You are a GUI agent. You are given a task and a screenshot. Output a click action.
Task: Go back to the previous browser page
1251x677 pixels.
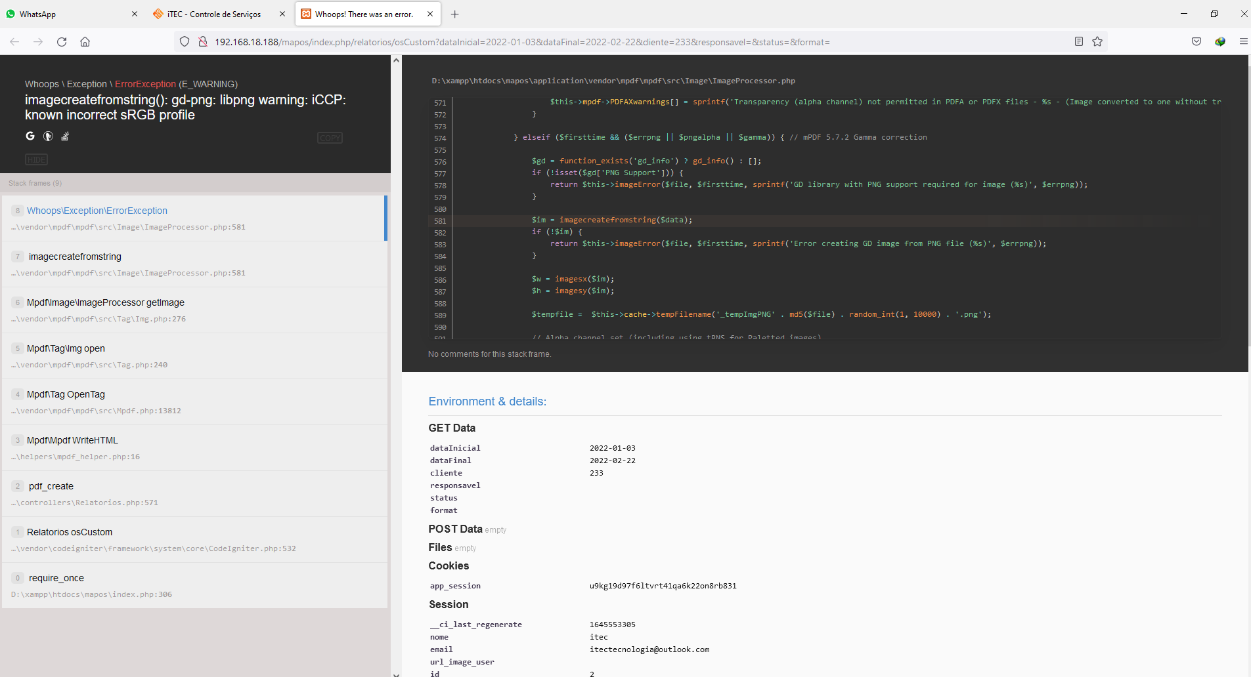(x=14, y=42)
